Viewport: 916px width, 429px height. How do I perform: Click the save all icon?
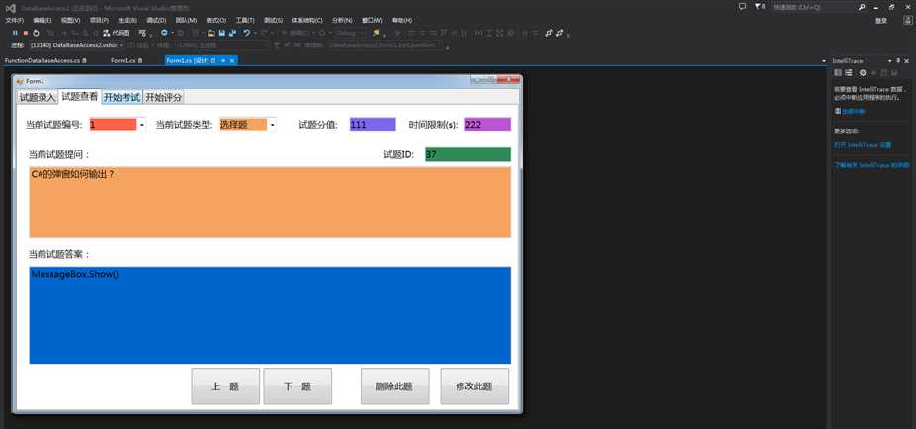pyautogui.click(x=232, y=33)
